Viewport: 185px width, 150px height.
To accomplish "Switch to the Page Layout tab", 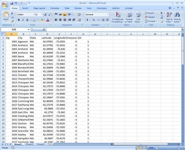I will [39, 8].
